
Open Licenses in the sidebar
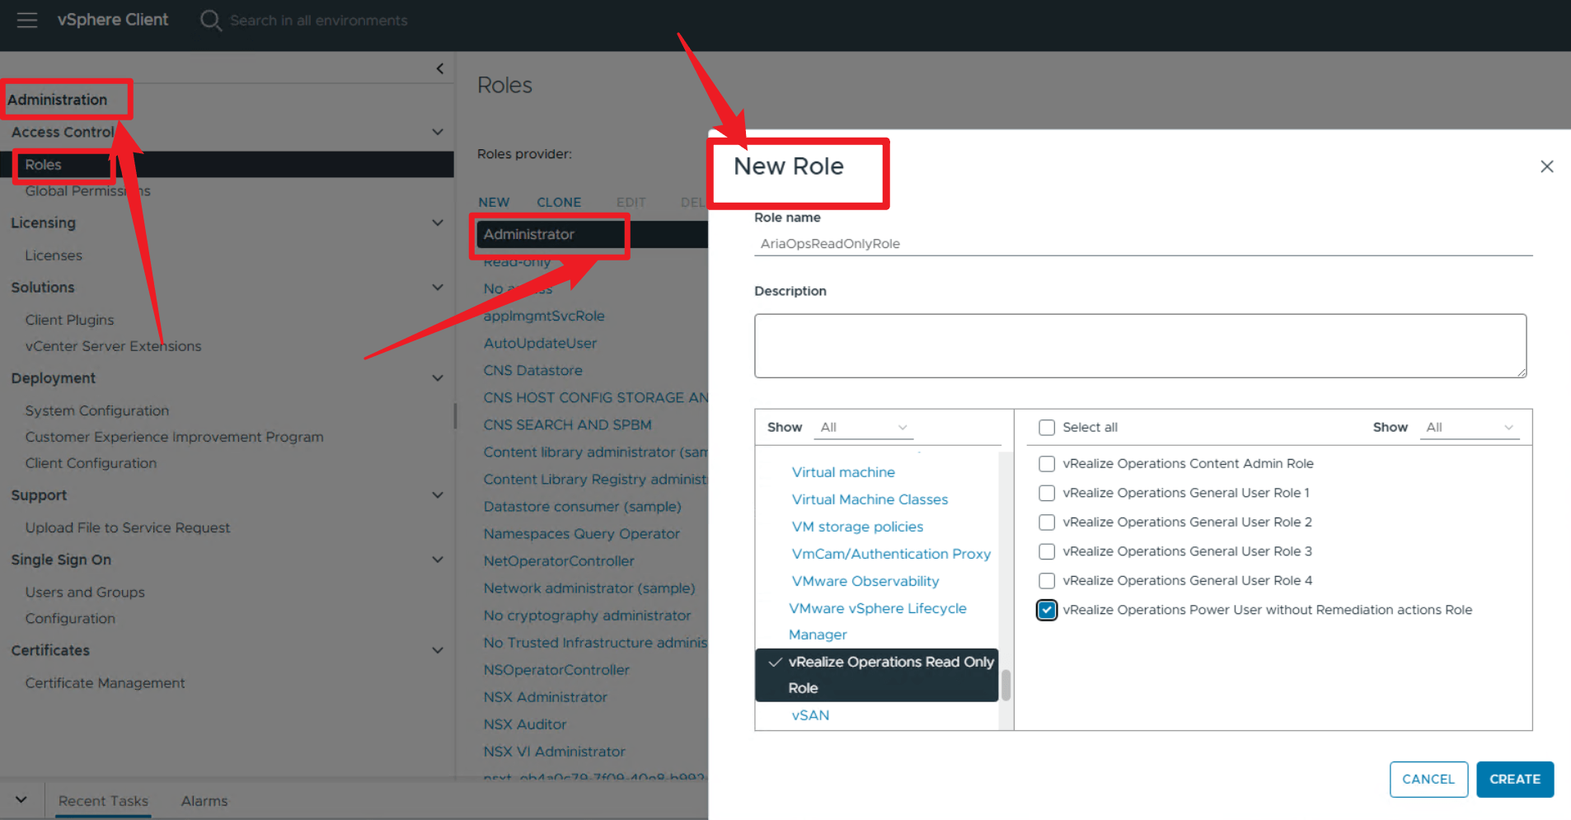click(54, 255)
